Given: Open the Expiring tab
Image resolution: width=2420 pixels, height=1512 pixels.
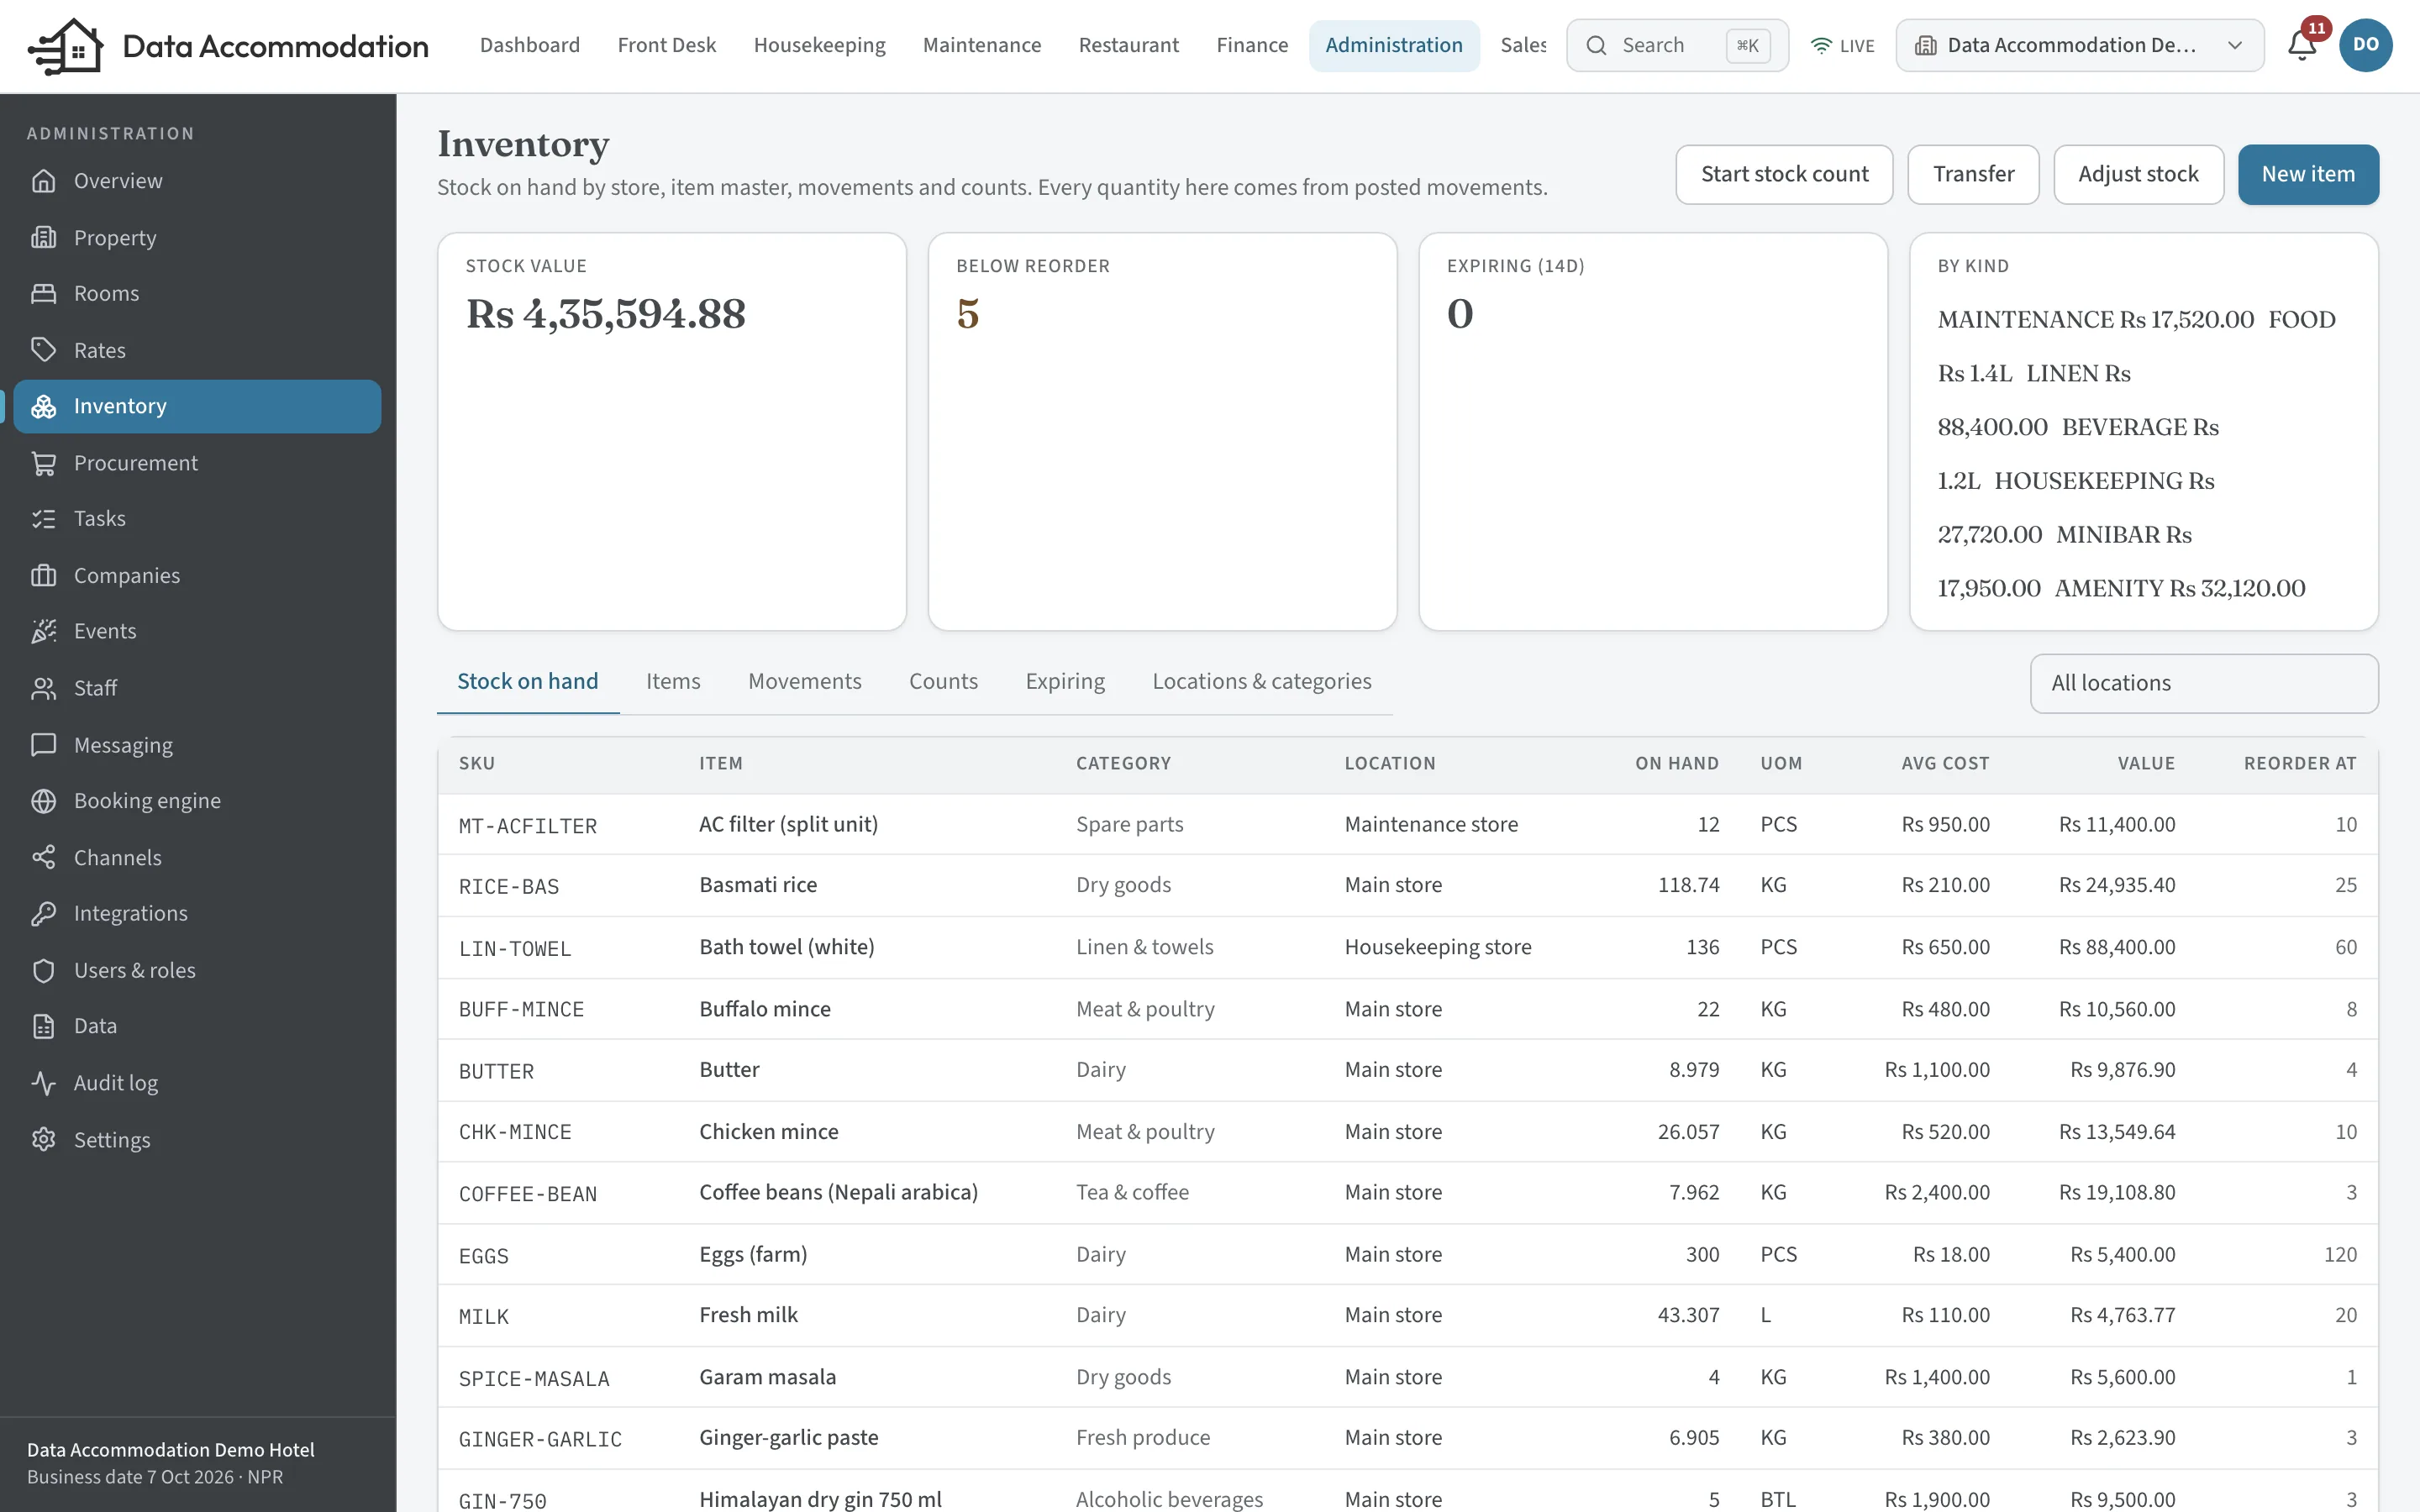Looking at the screenshot, I should click(x=1065, y=681).
